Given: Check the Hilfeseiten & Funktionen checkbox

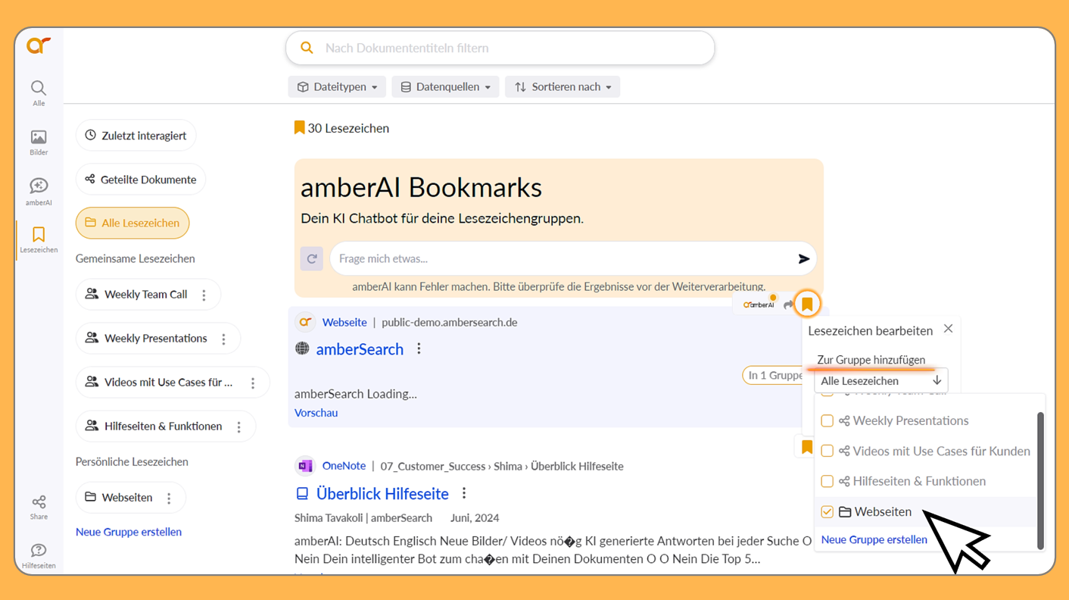Looking at the screenshot, I should 827,481.
